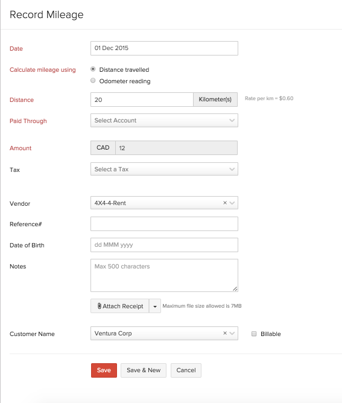Open the Attach Receipt arrow menu

(x=155, y=306)
